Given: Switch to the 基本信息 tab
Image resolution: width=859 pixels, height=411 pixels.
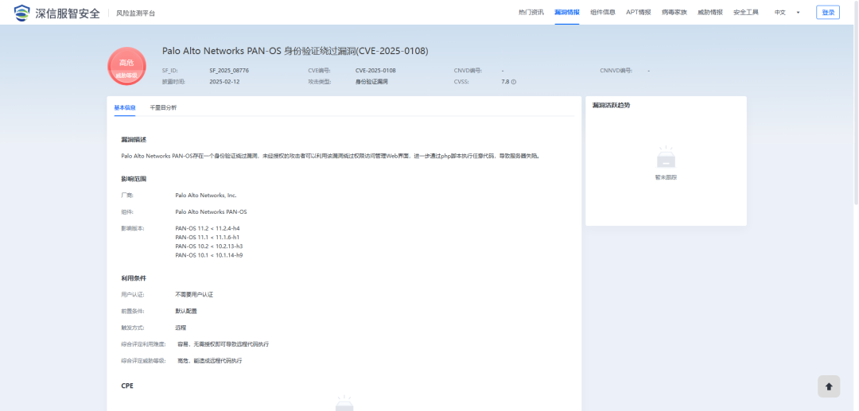Looking at the screenshot, I should [125, 107].
